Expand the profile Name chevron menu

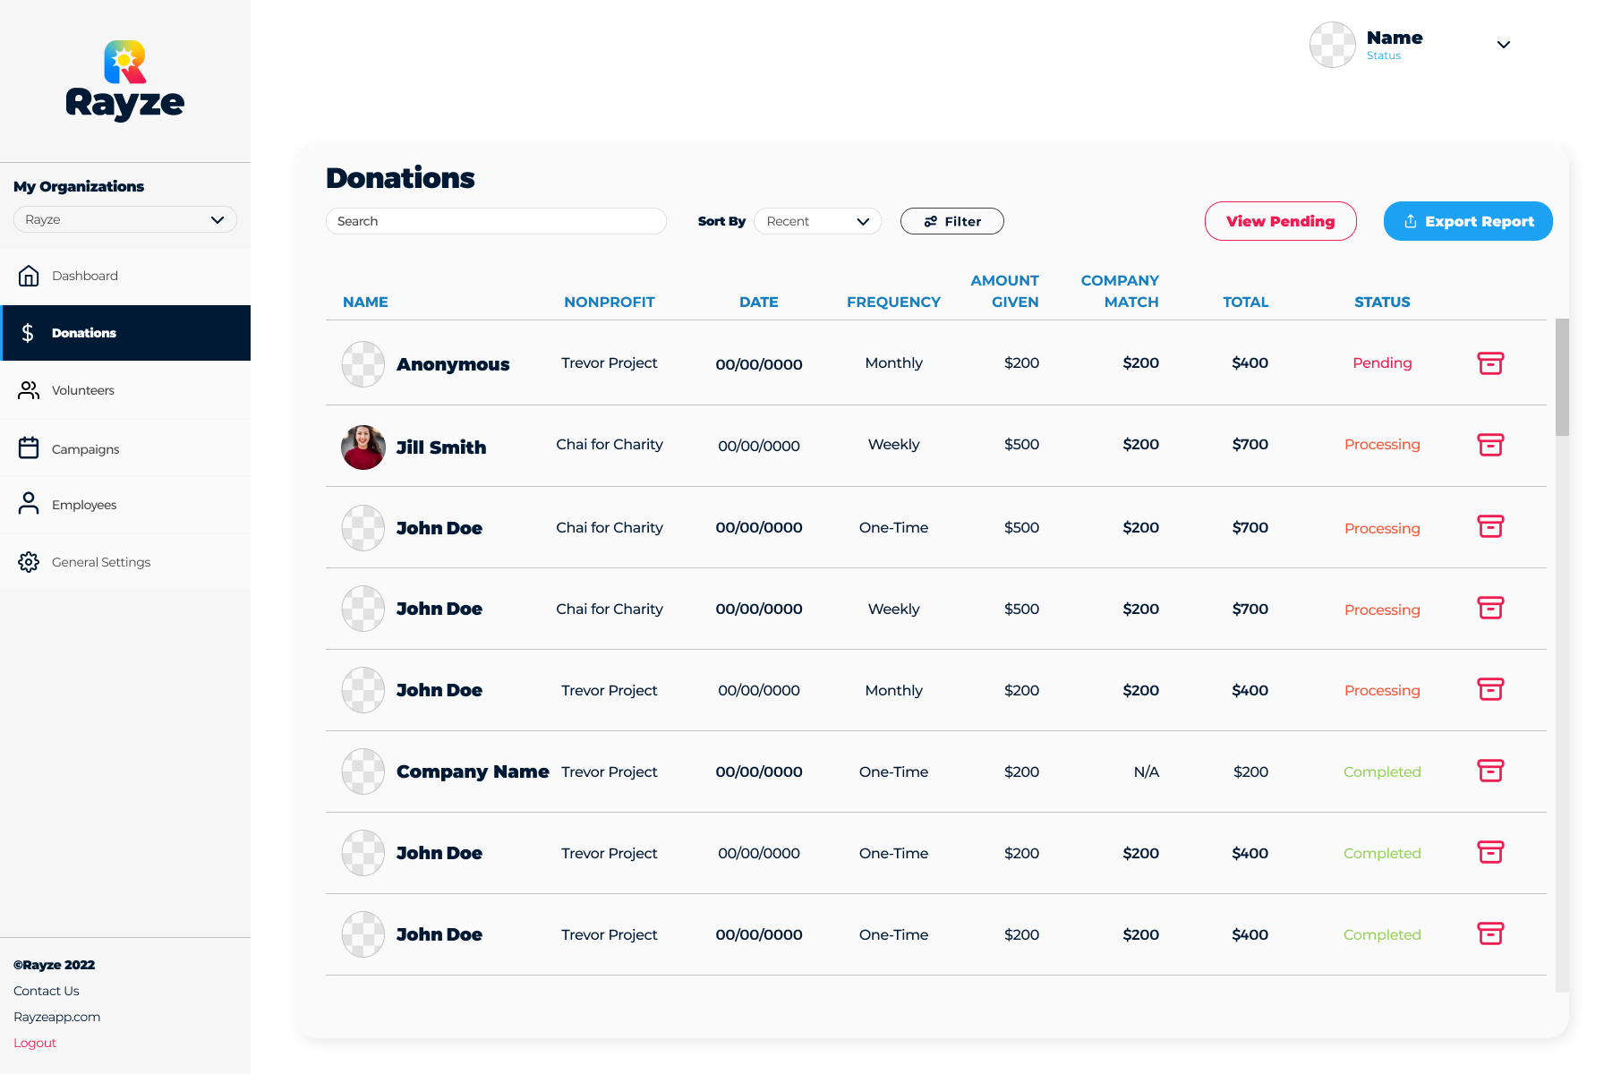tap(1504, 45)
